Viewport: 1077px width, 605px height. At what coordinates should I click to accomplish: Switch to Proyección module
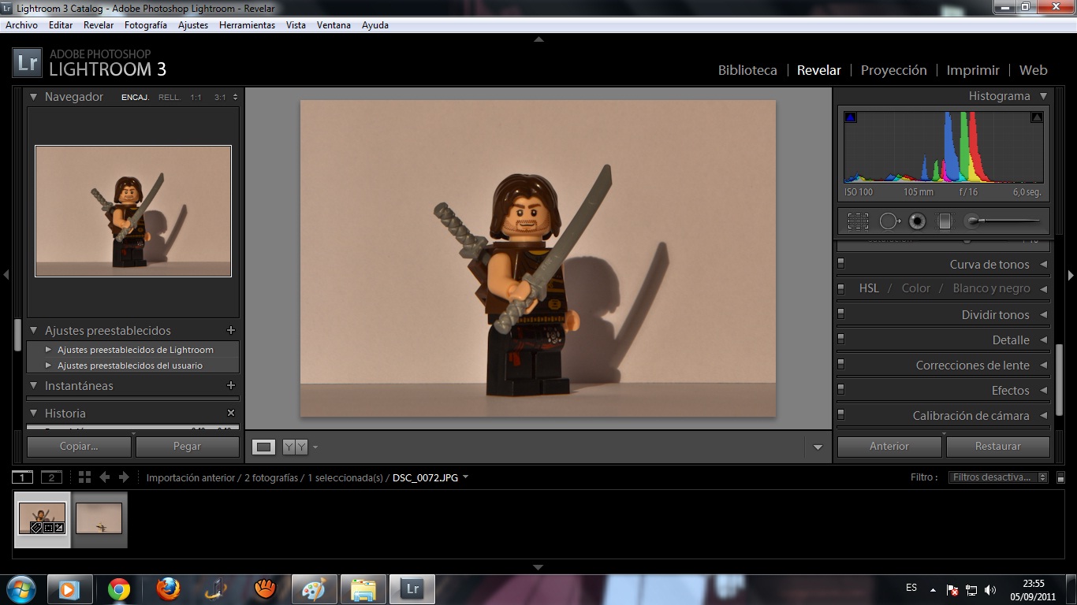pyautogui.click(x=893, y=70)
